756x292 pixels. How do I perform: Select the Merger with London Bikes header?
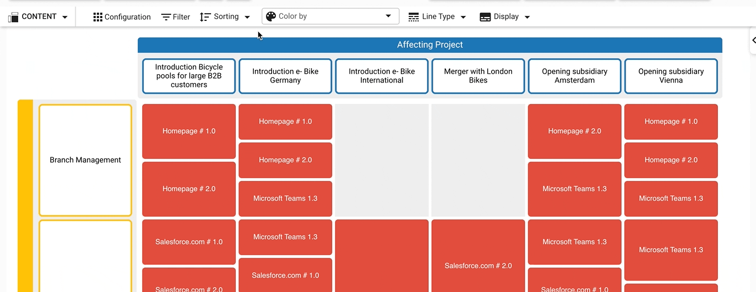[478, 76]
